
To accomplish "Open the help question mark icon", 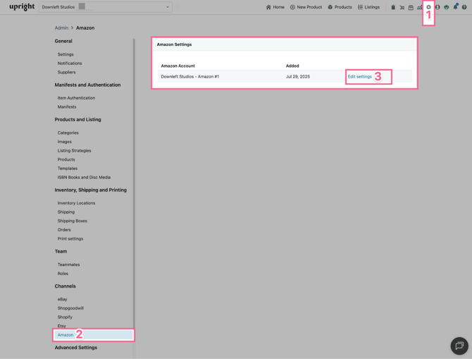I will pos(464,7).
